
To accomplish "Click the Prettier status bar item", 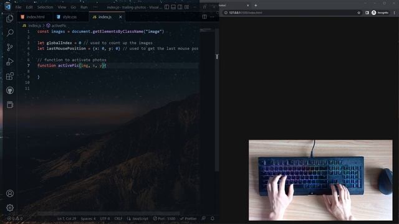I will click(x=188, y=218).
